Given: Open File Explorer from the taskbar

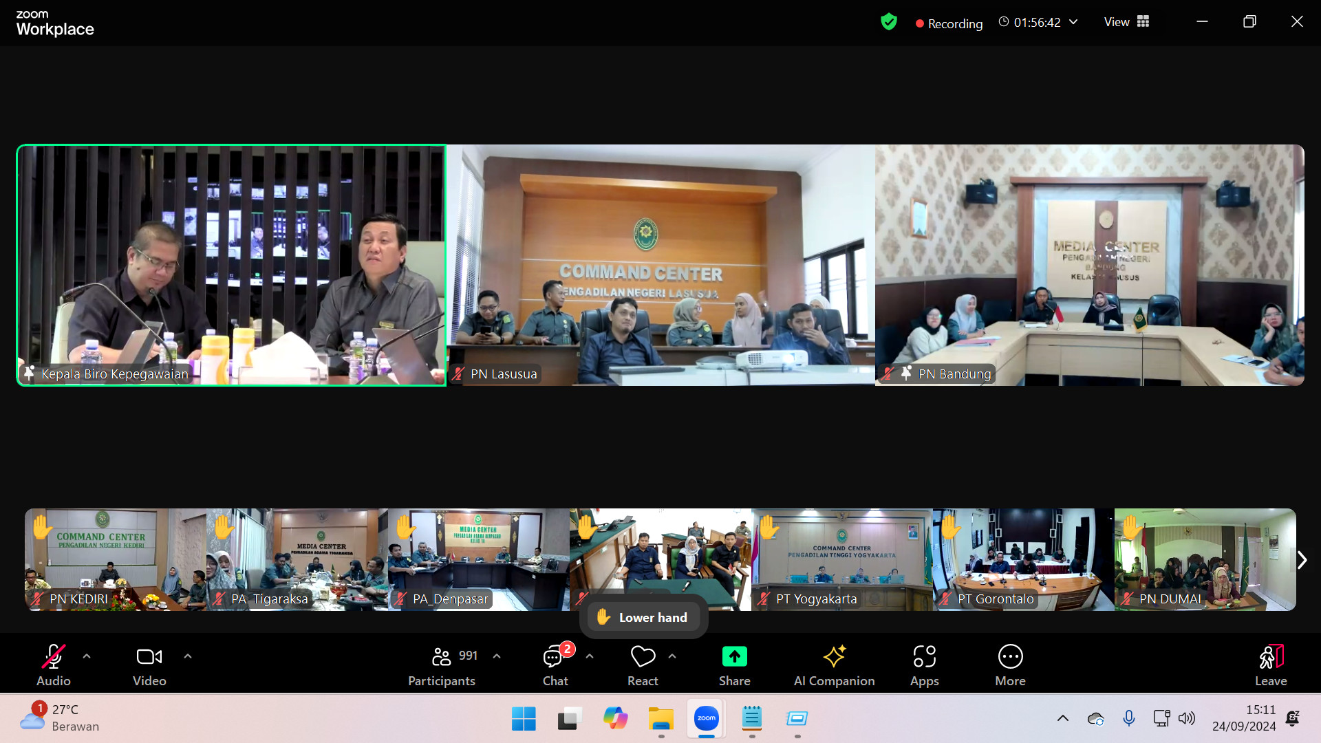Looking at the screenshot, I should point(660,718).
